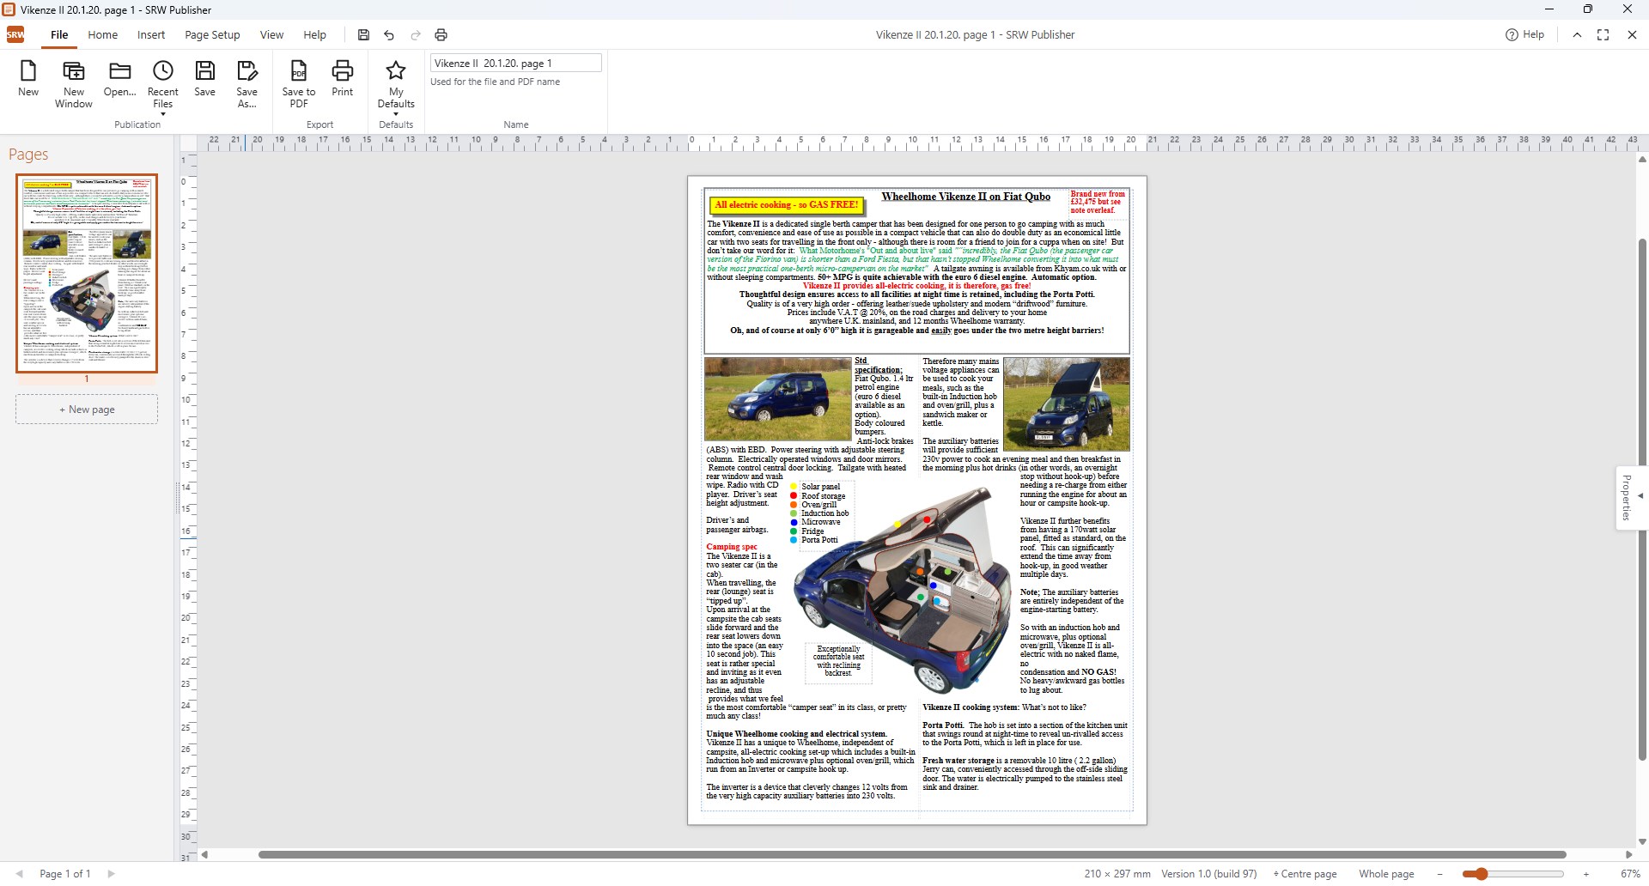Create a New publication
This screenshot has width=1649, height=886.
coord(28,79)
